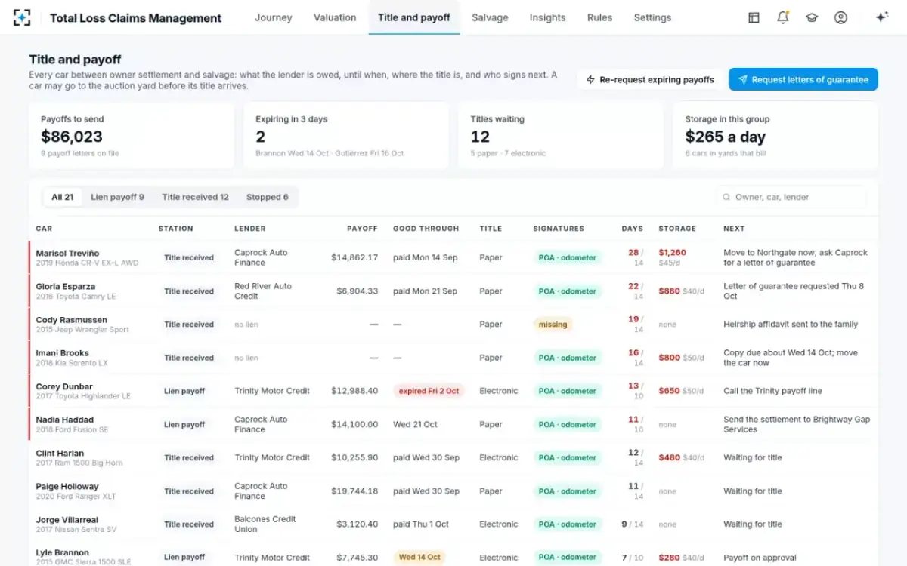907x566 pixels.
Task: Click Cody Rasmussen's Title received badge
Action: pyautogui.click(x=189, y=325)
